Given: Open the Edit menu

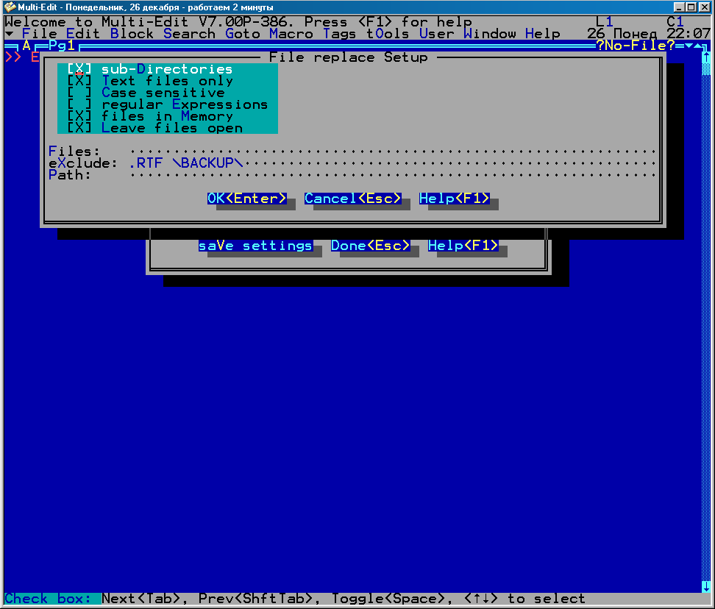Looking at the screenshot, I should 83,34.
